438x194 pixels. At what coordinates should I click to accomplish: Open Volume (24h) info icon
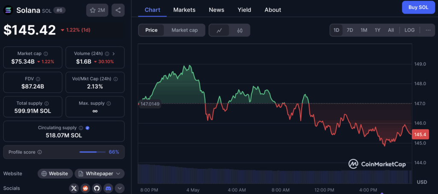(x=107, y=53)
